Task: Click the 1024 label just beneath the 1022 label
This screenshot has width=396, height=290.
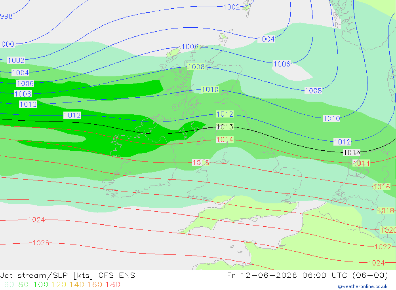Action: (376, 263)
